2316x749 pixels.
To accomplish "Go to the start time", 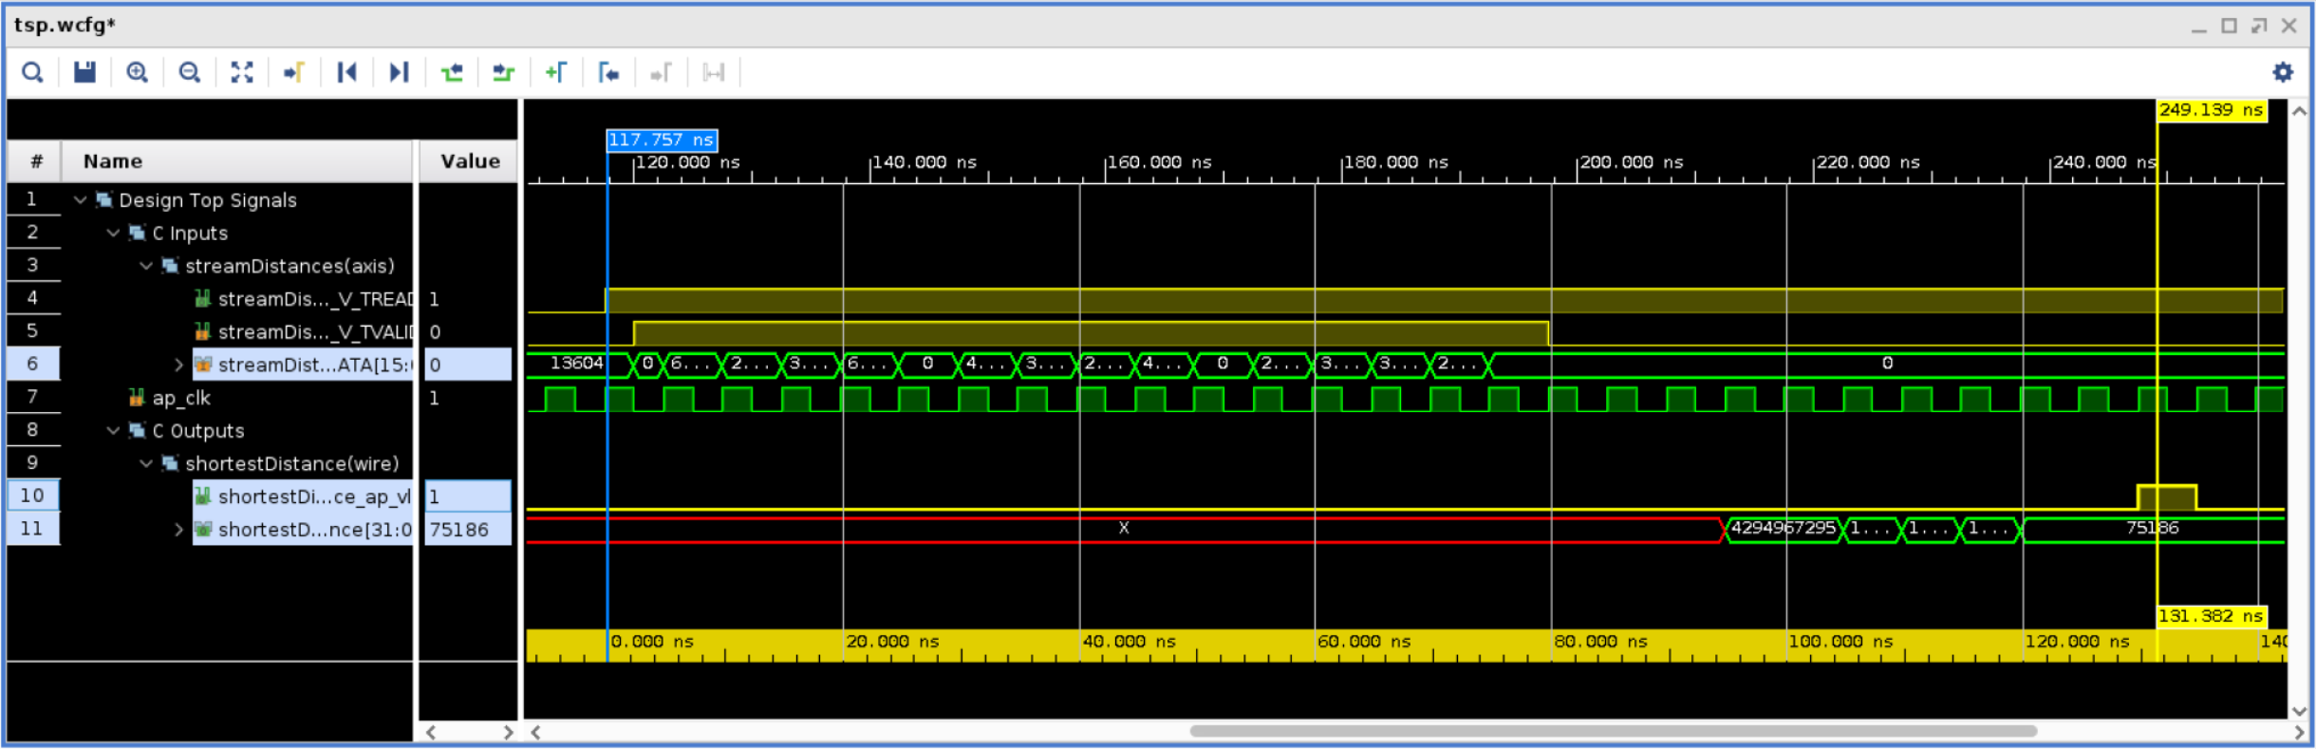I will pos(346,72).
